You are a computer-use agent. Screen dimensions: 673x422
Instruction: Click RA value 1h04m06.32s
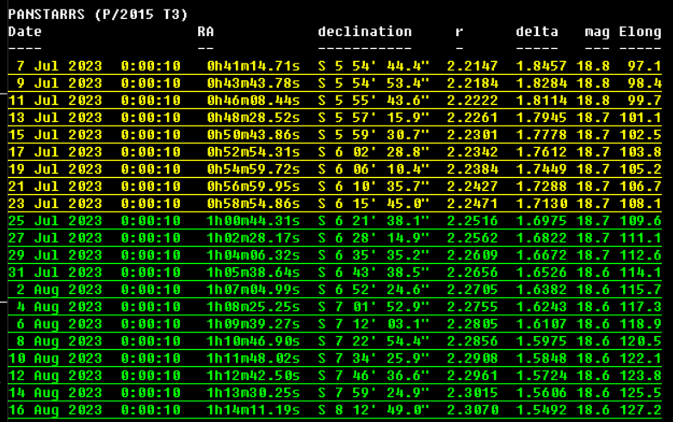(x=254, y=255)
